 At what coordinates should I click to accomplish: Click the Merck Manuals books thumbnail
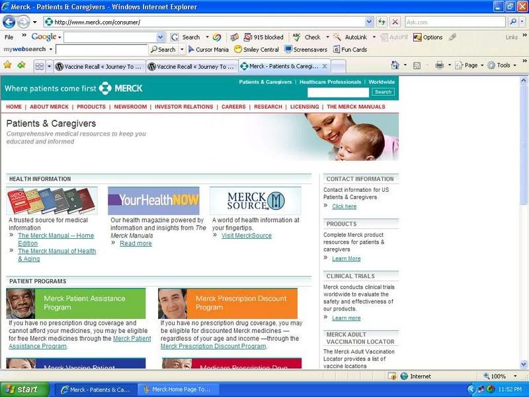point(52,201)
